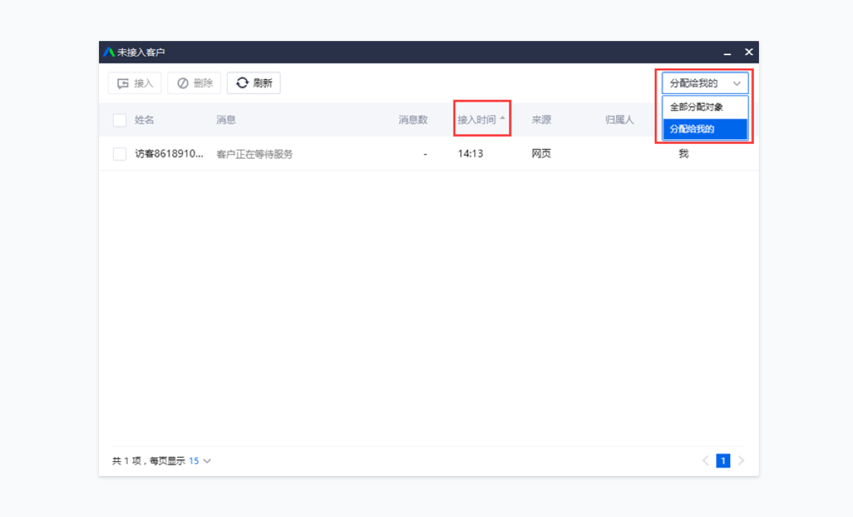
Task: Select visitor name 访客8618910...
Action: pos(170,154)
